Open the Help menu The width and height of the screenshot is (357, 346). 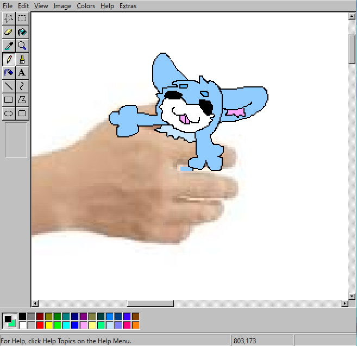(x=107, y=6)
